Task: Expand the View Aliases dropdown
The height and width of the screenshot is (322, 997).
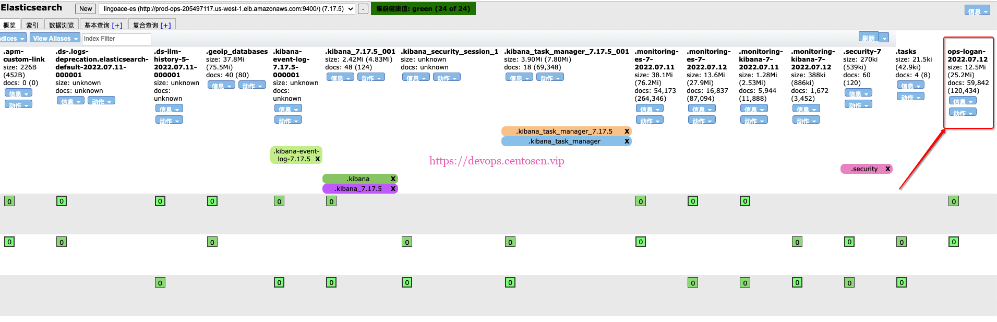Action: pos(55,39)
